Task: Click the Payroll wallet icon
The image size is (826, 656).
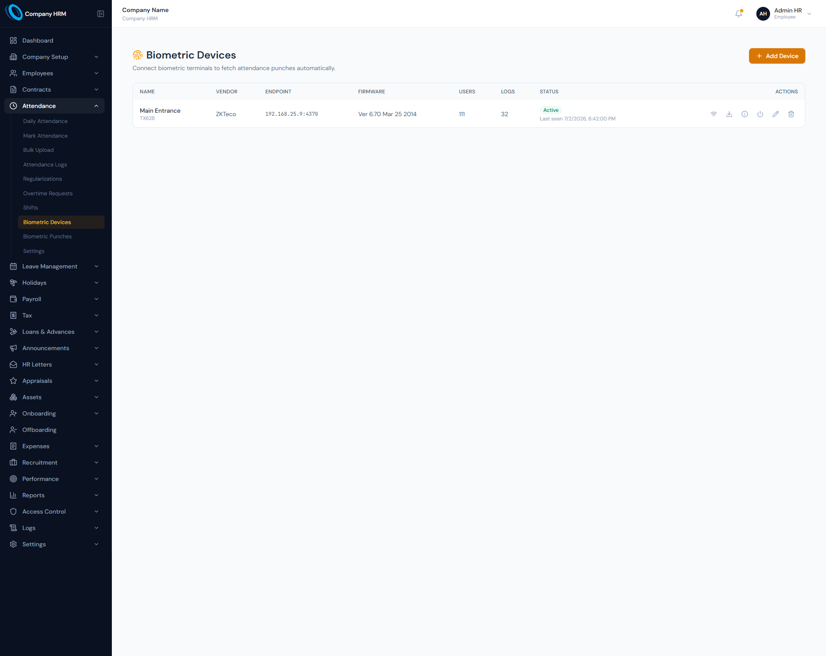Action: click(x=13, y=299)
